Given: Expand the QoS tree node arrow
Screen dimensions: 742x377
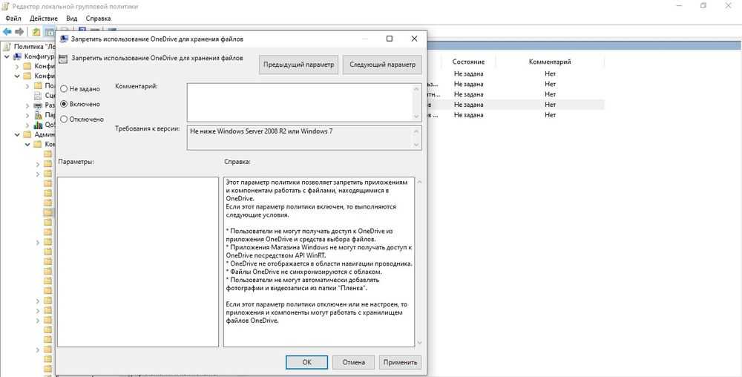Looking at the screenshot, I should (27, 125).
